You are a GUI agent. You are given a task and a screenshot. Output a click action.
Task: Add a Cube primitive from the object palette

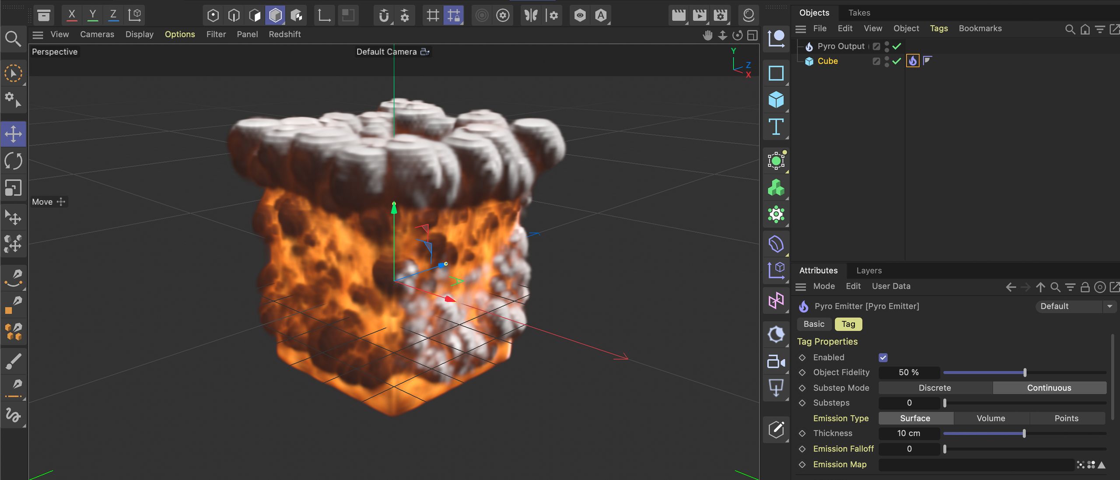(776, 100)
